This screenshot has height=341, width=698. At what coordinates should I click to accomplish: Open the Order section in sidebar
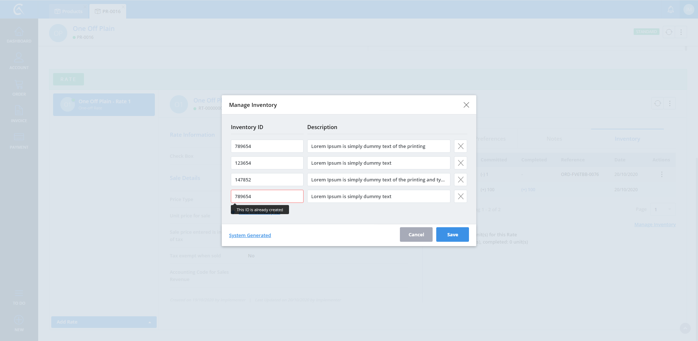click(x=19, y=88)
